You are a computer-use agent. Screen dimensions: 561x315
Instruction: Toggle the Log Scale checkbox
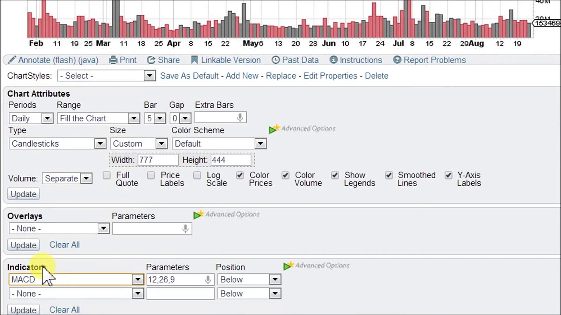point(197,175)
